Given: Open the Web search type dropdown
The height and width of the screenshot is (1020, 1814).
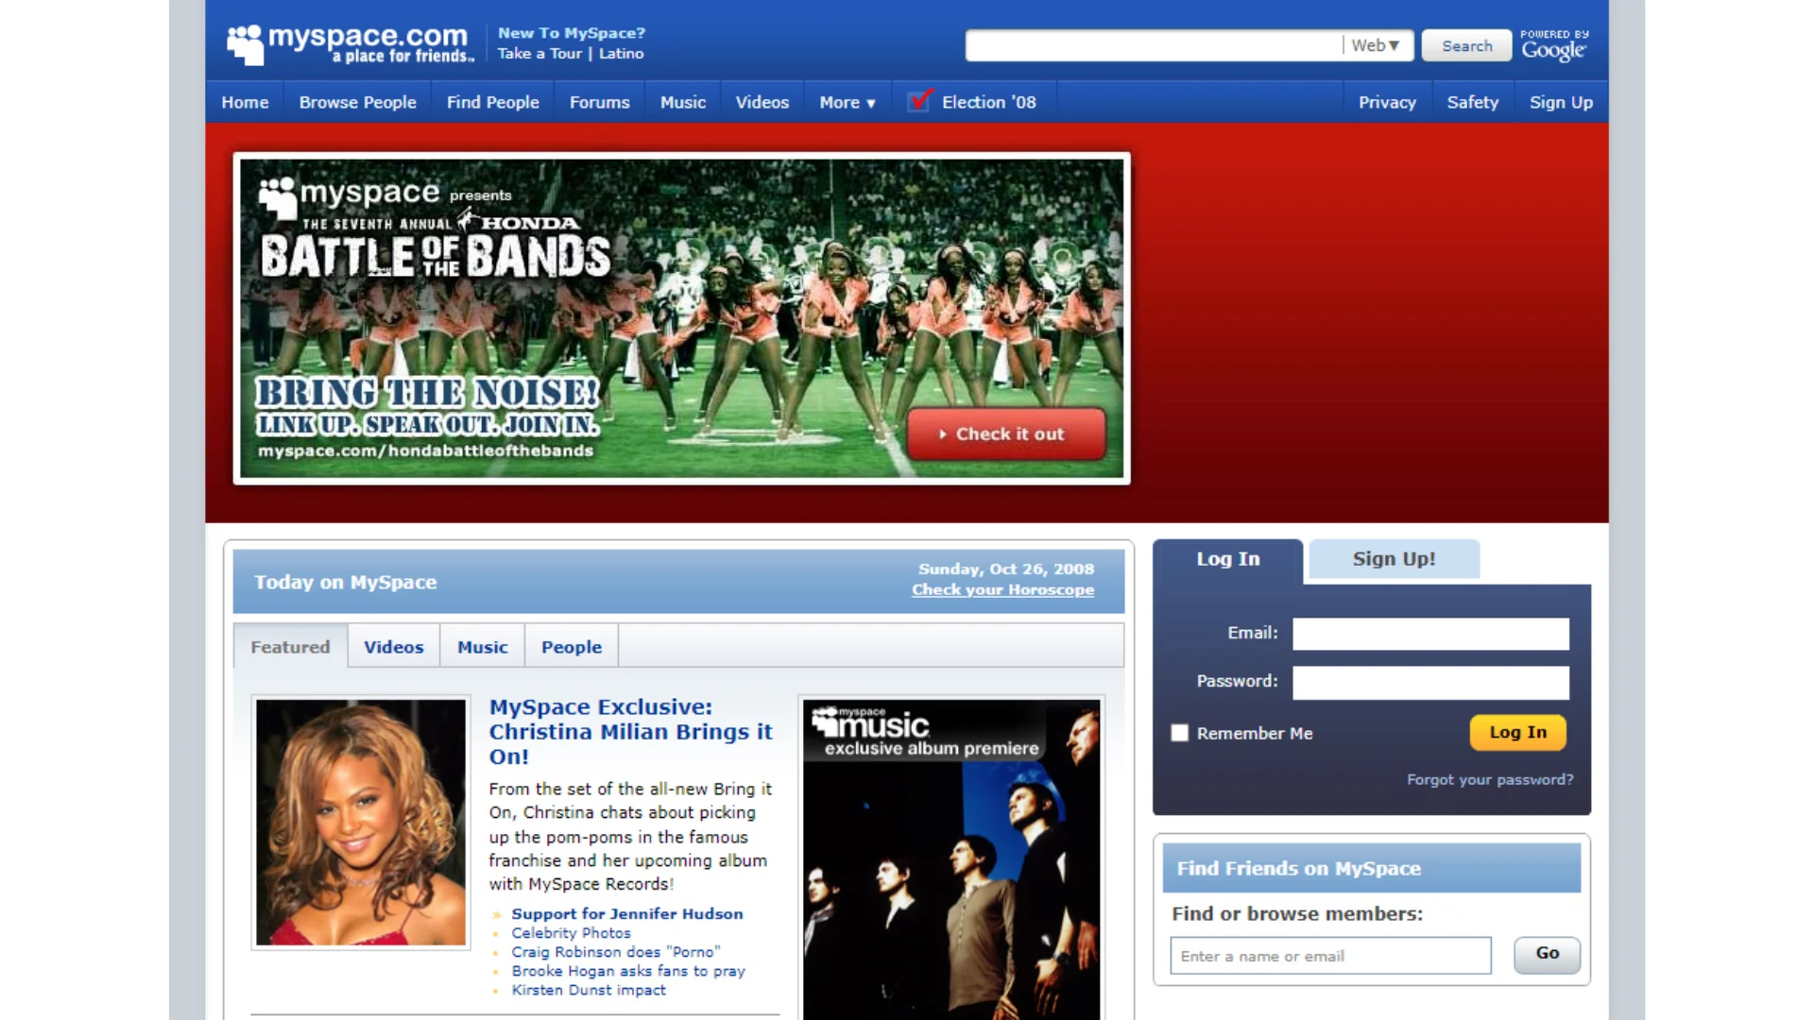Looking at the screenshot, I should (x=1376, y=45).
